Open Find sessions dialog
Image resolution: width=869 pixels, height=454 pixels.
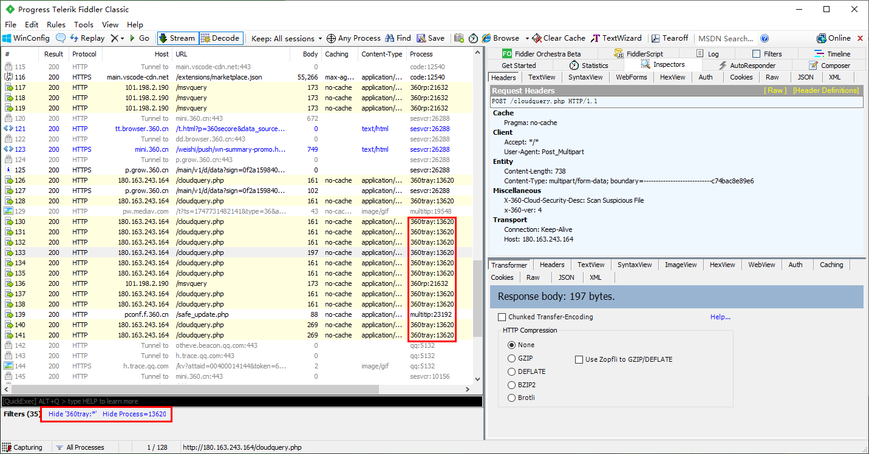pos(398,38)
